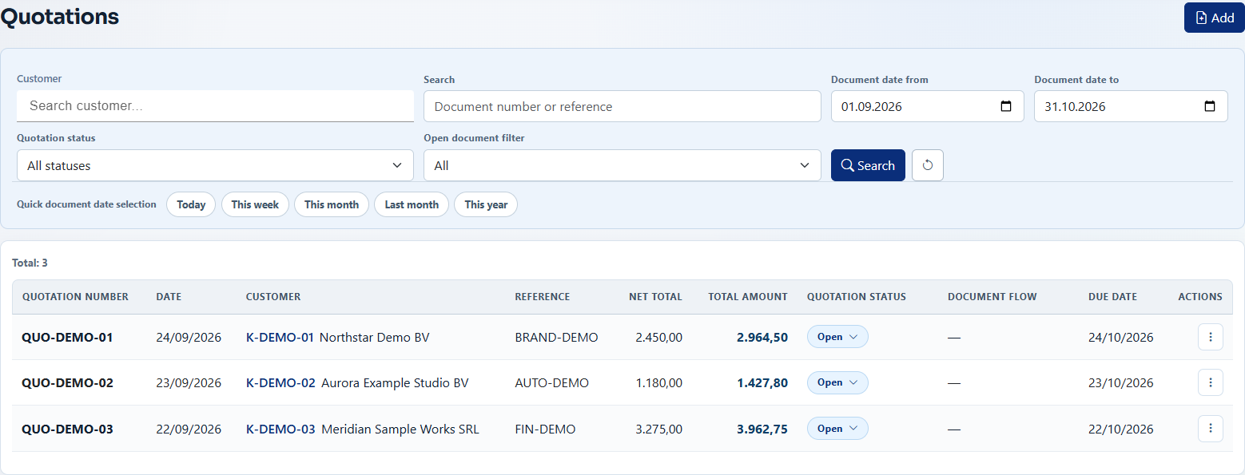
Task: Select quotation number QUO-DEMO-01
Action: (67, 338)
